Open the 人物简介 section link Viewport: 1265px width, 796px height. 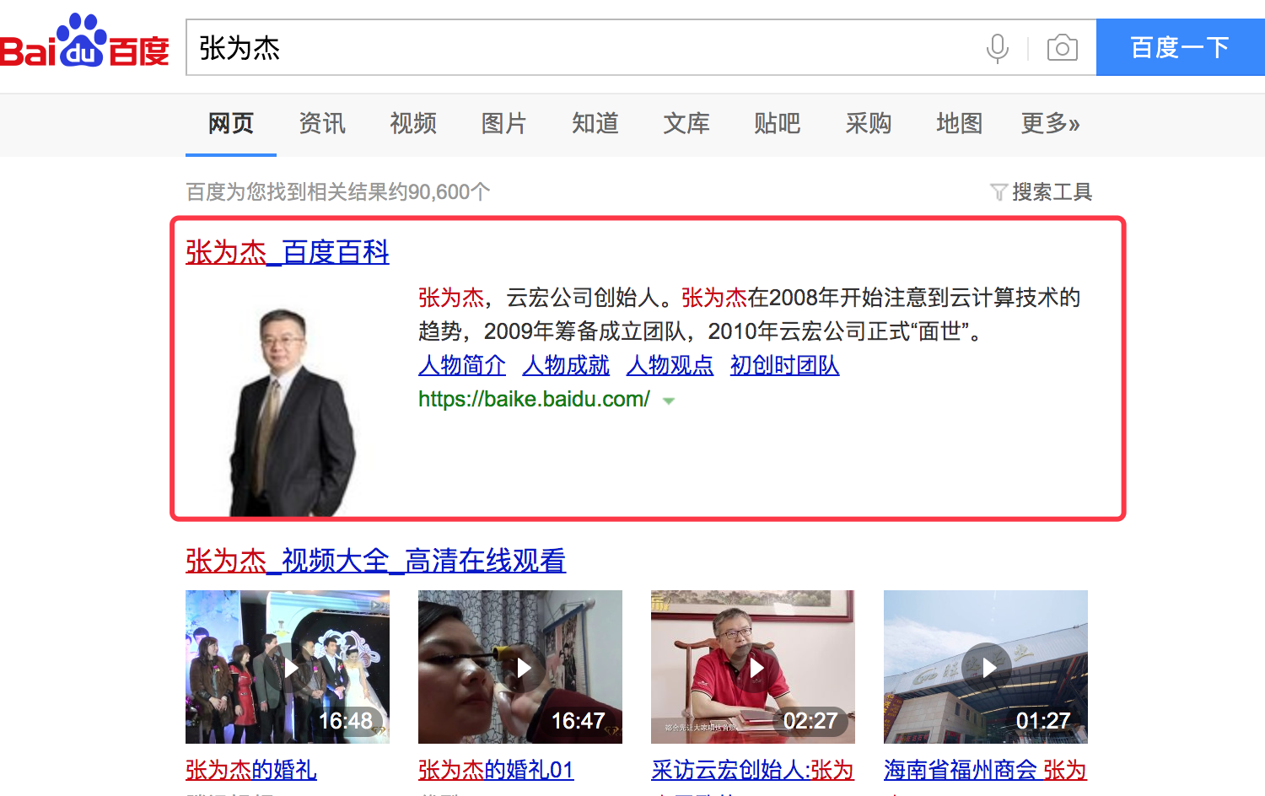click(x=462, y=365)
